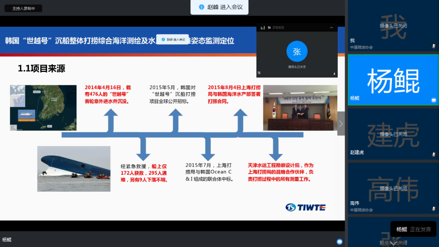The height and width of the screenshot is (247, 439).
Task: Click the screen-share icon in the bottom bar
Action: [x=339, y=242]
